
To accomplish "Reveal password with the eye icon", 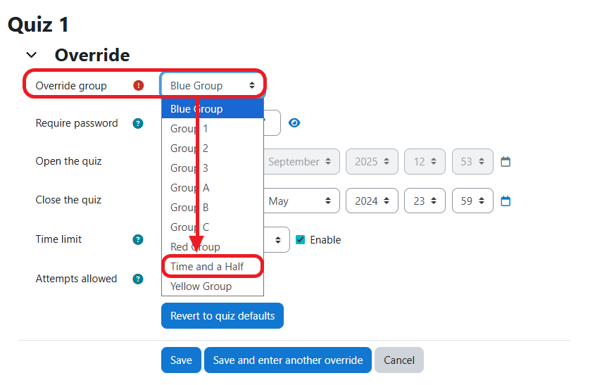I will coord(294,123).
